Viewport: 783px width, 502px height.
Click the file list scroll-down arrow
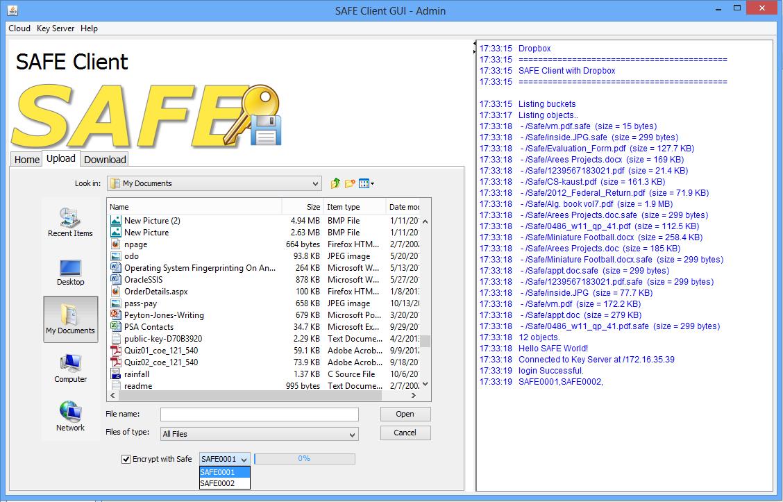[x=425, y=384]
